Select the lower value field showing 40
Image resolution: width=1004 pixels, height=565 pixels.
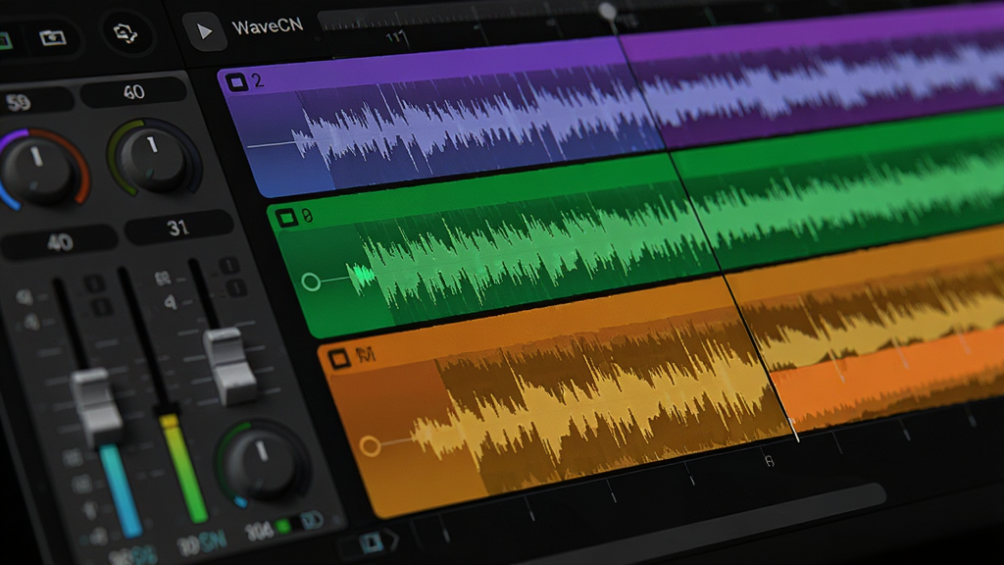[x=60, y=242]
